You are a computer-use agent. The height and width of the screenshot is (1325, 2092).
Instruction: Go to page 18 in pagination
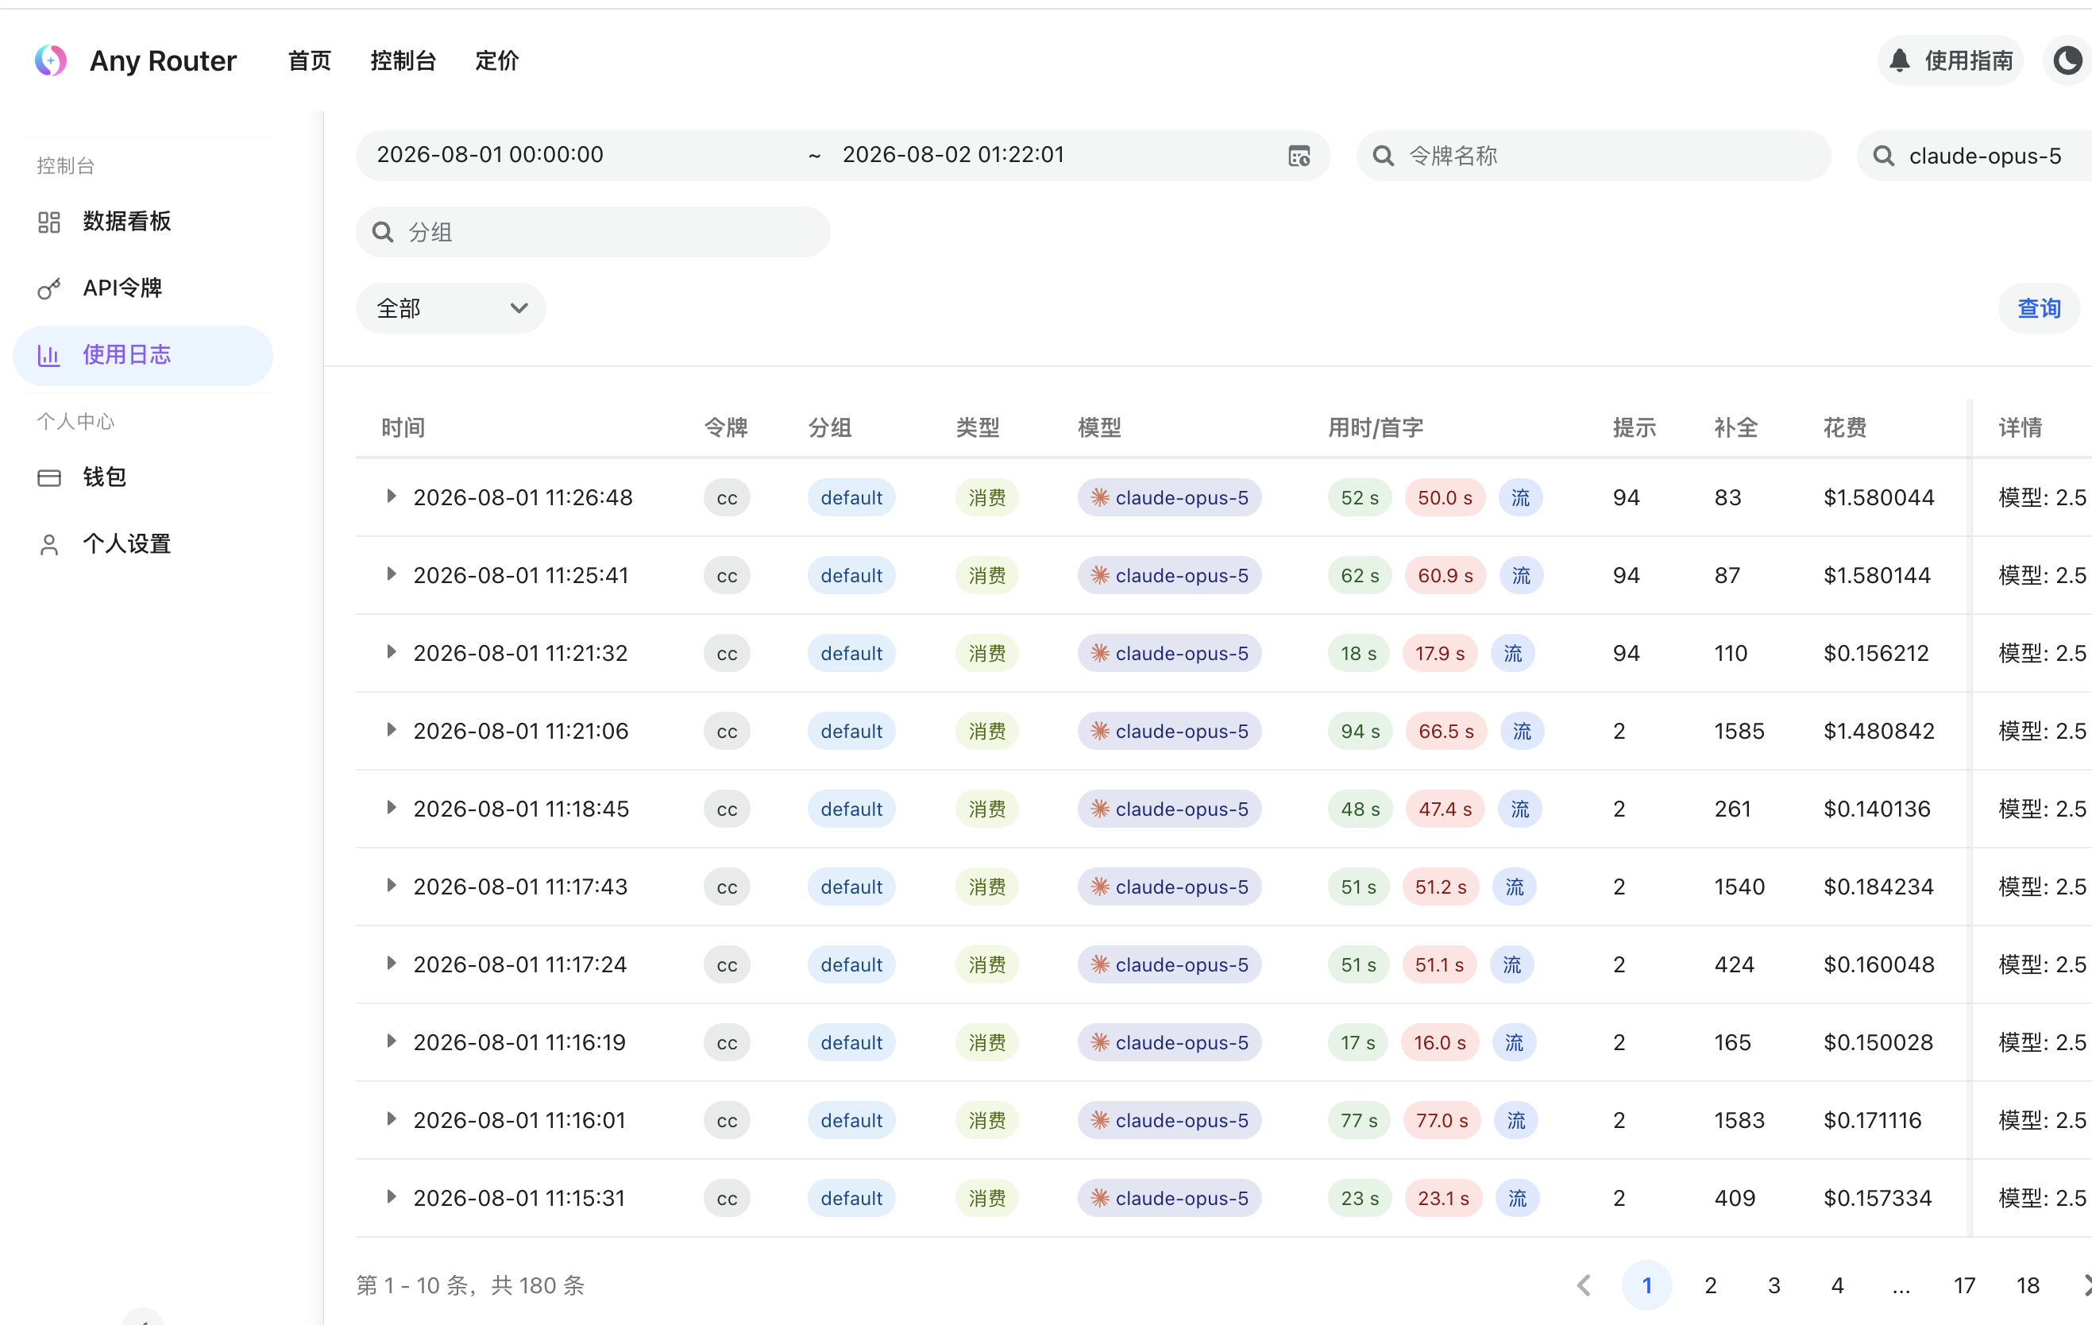click(x=2028, y=1285)
